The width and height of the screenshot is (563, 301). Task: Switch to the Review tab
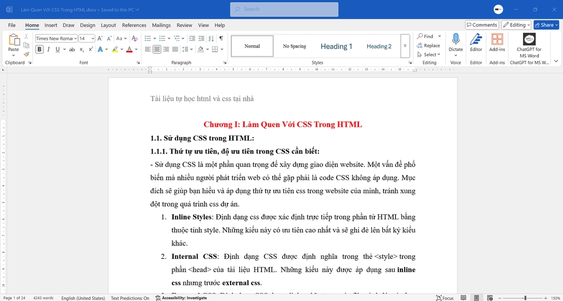(184, 25)
